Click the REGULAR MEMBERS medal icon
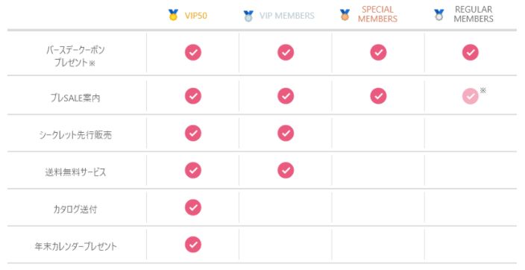 pos(438,15)
